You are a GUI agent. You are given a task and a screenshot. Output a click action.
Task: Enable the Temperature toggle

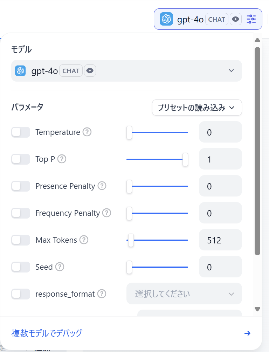[x=21, y=132]
